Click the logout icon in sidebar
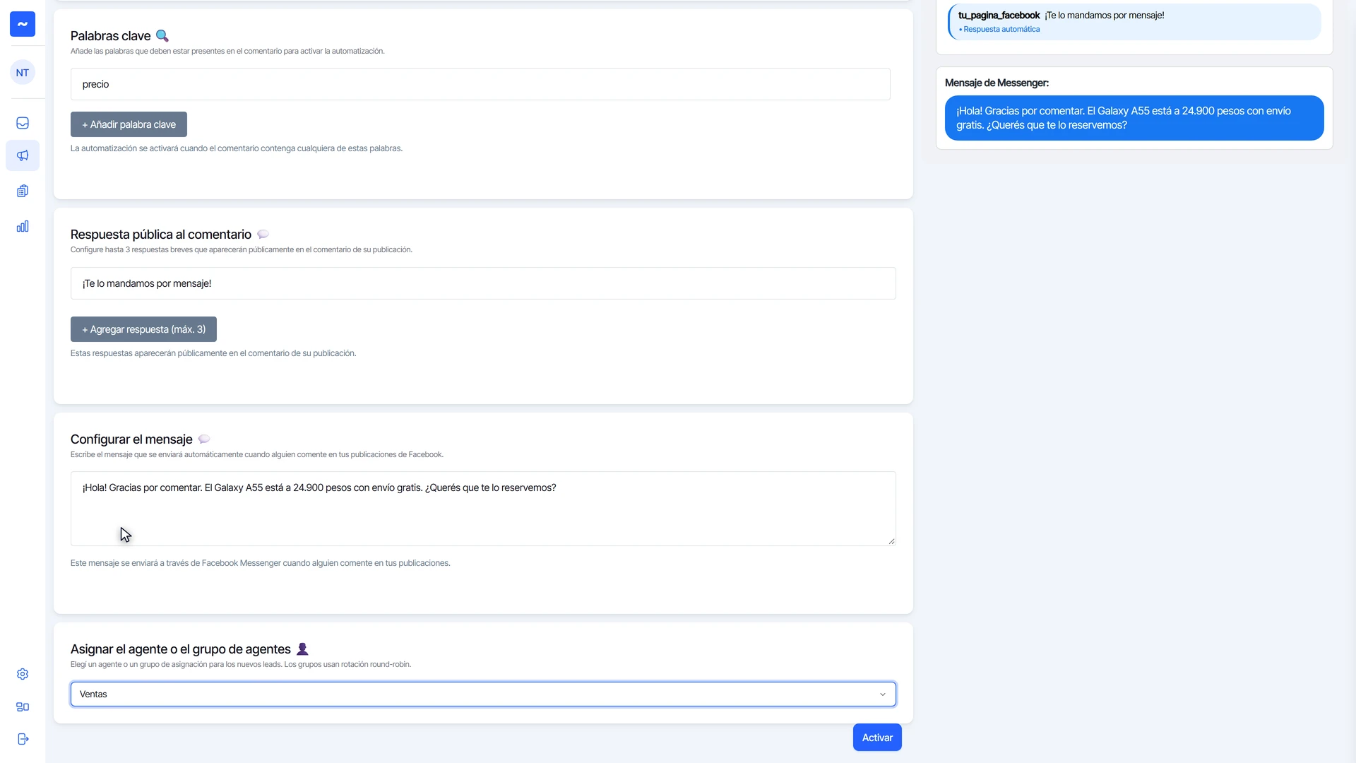This screenshot has height=763, width=1356. [23, 739]
